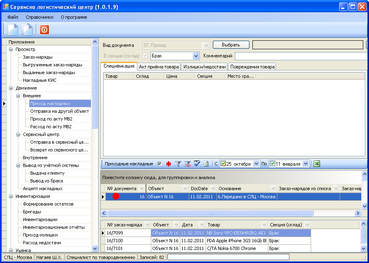
Task: Open filter for Основание column
Action: [x=273, y=188]
